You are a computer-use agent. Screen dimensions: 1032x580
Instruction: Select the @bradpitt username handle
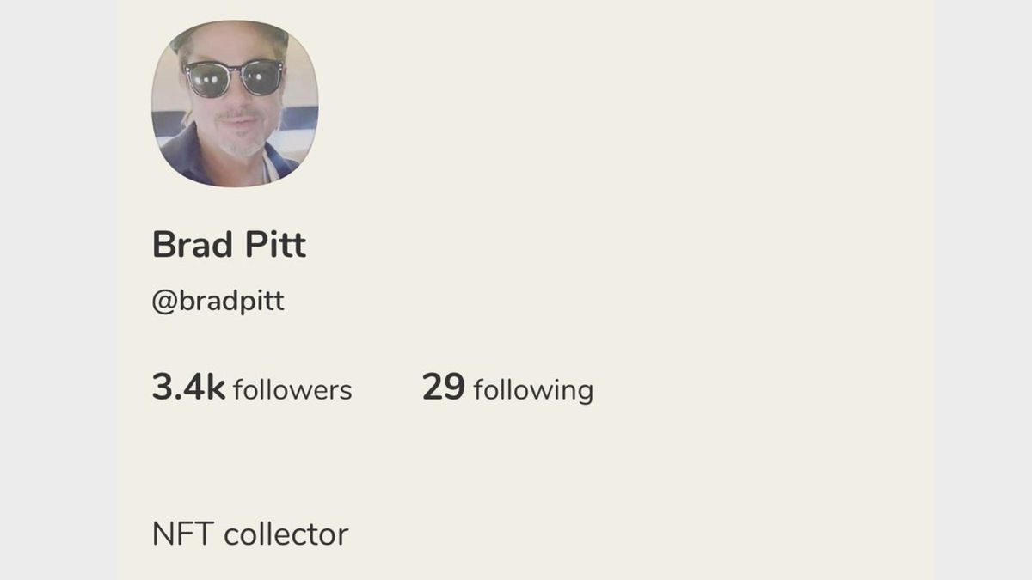point(218,302)
